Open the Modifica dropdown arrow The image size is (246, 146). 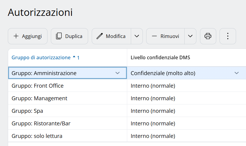(x=137, y=36)
